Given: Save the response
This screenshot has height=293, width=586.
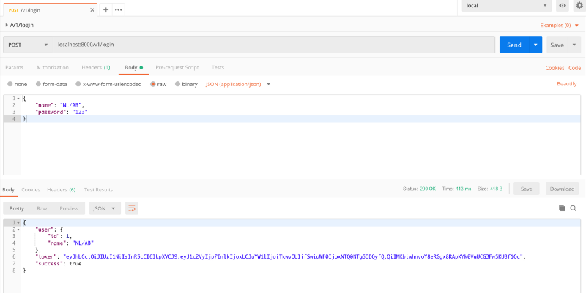Looking at the screenshot, I should (526, 189).
